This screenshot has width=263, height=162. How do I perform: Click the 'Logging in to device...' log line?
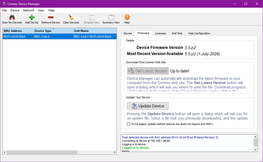pyautogui.click(x=135, y=144)
